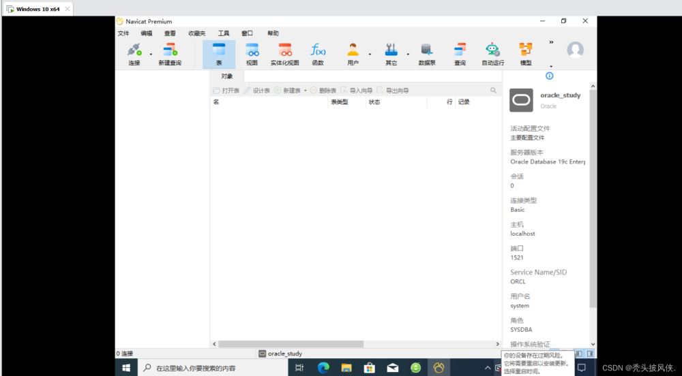
Task: Click 打开表 (Open Table) button
Action: point(226,91)
